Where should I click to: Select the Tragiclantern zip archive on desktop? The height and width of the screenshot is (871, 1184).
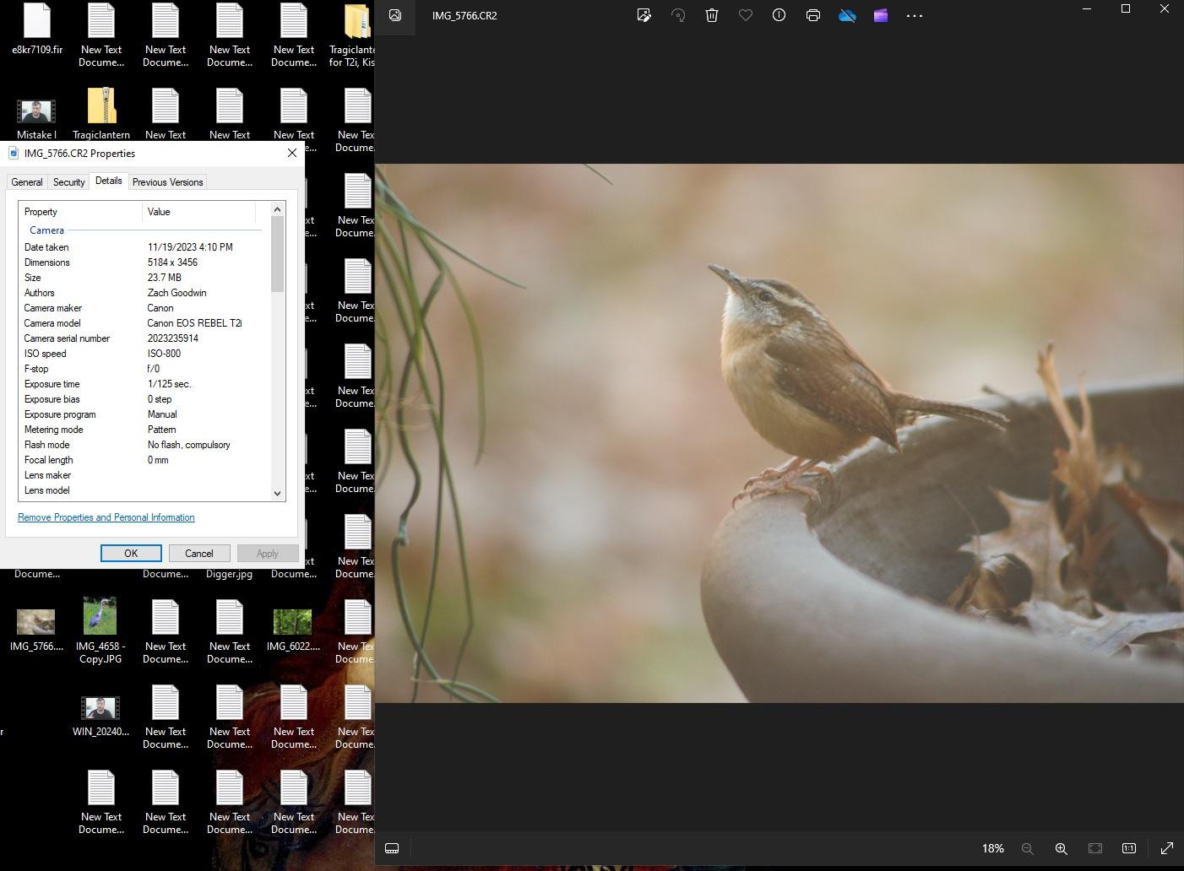[101, 113]
